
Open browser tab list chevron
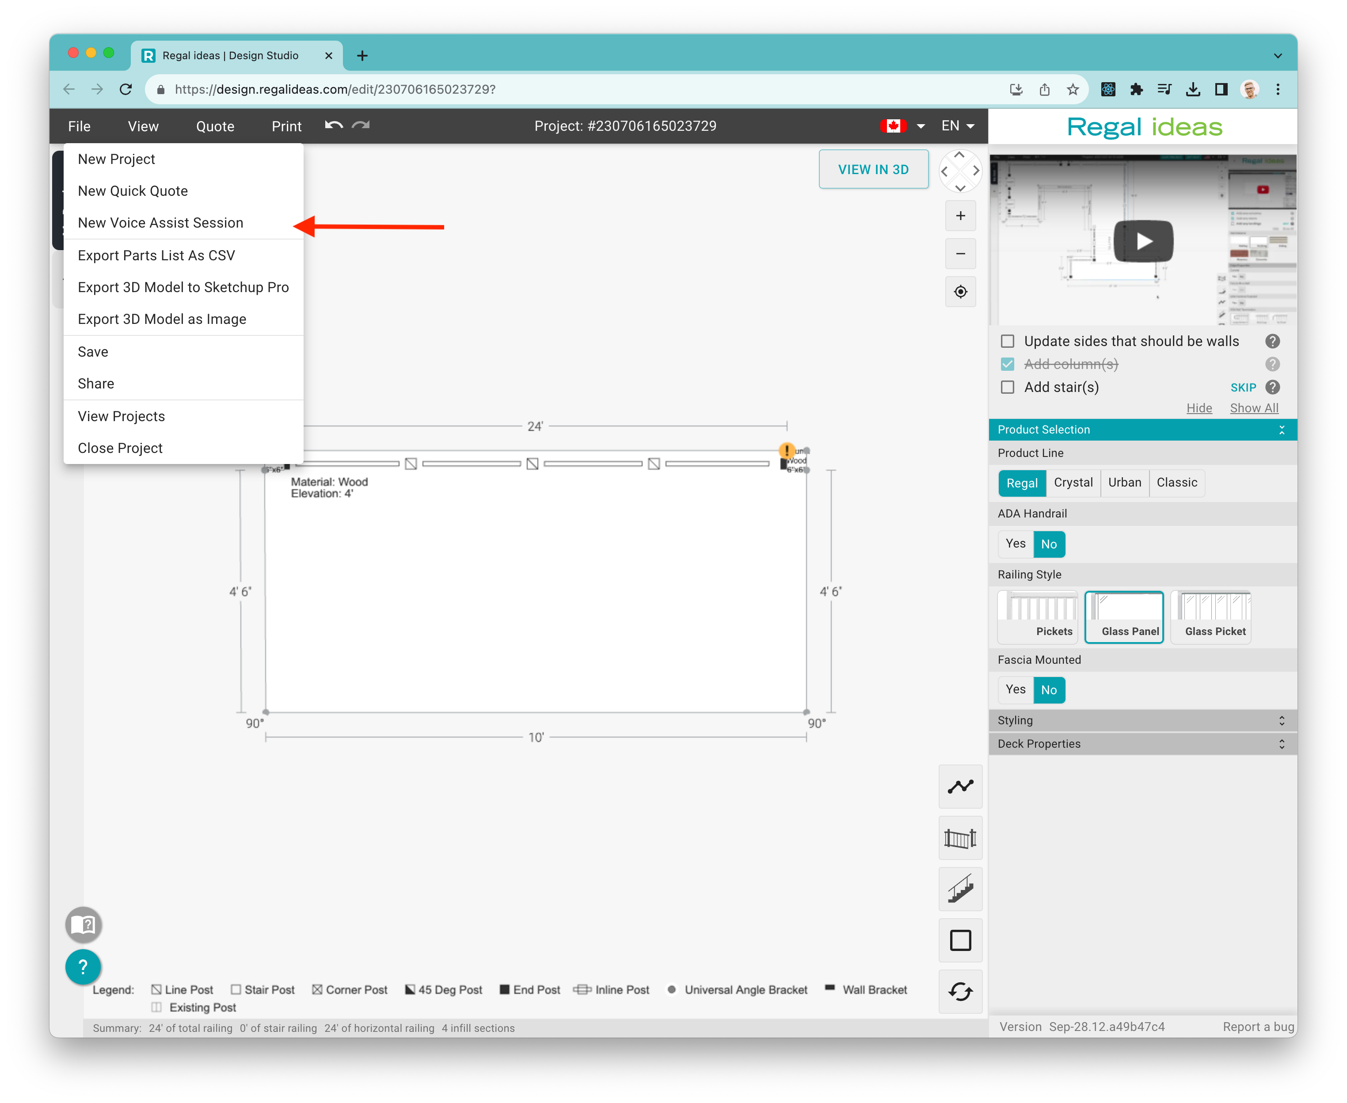1277,56
